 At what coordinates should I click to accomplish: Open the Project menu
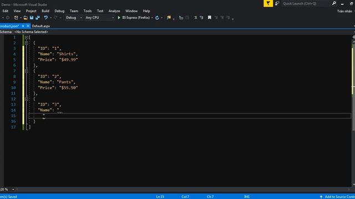click(31, 11)
